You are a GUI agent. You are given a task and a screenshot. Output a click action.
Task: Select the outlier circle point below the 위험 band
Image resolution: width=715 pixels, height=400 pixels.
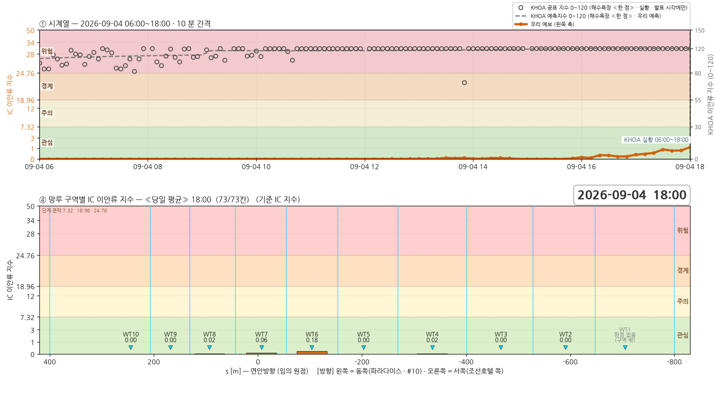[464, 82]
